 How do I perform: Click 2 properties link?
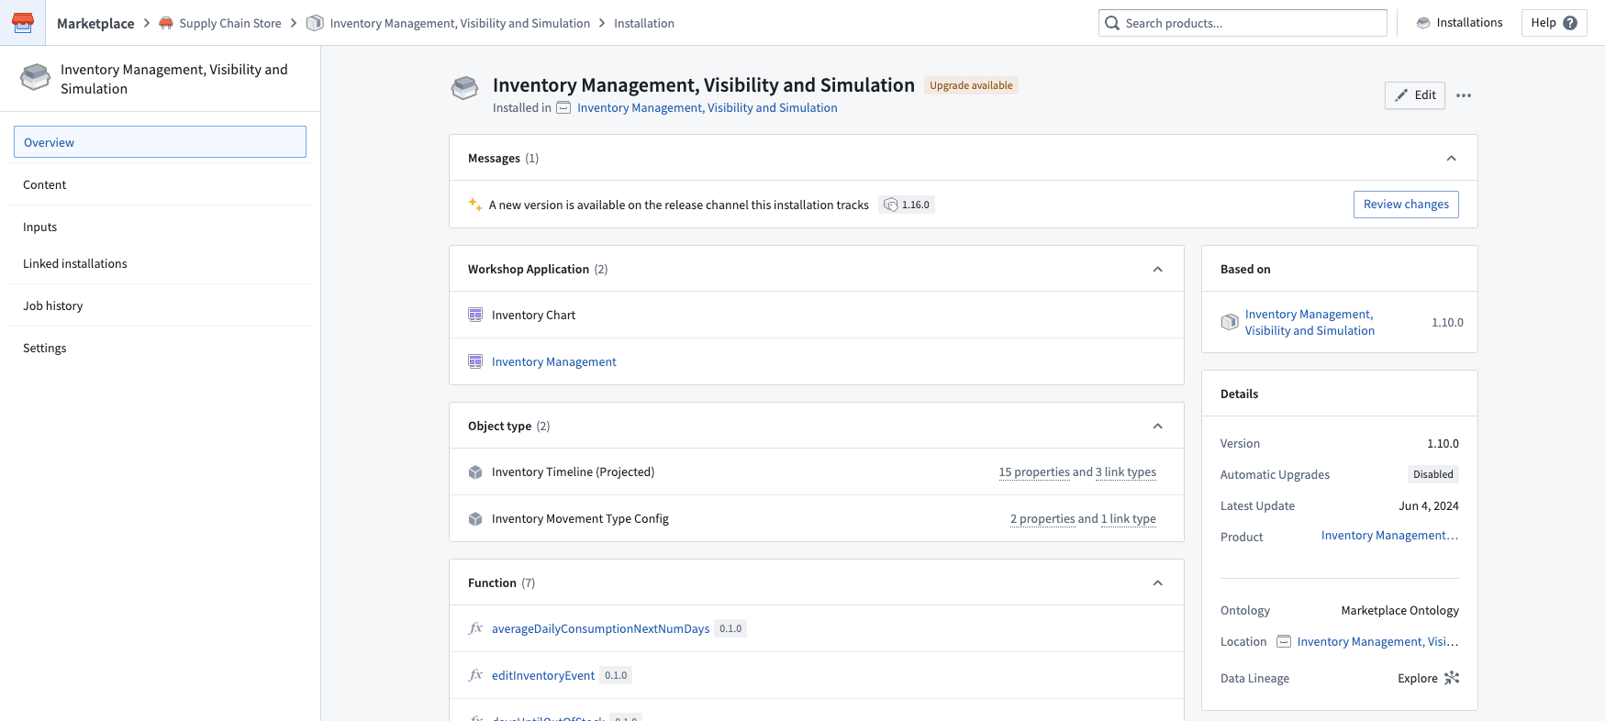click(1042, 519)
